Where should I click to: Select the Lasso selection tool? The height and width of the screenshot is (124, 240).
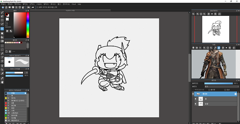[2, 50]
